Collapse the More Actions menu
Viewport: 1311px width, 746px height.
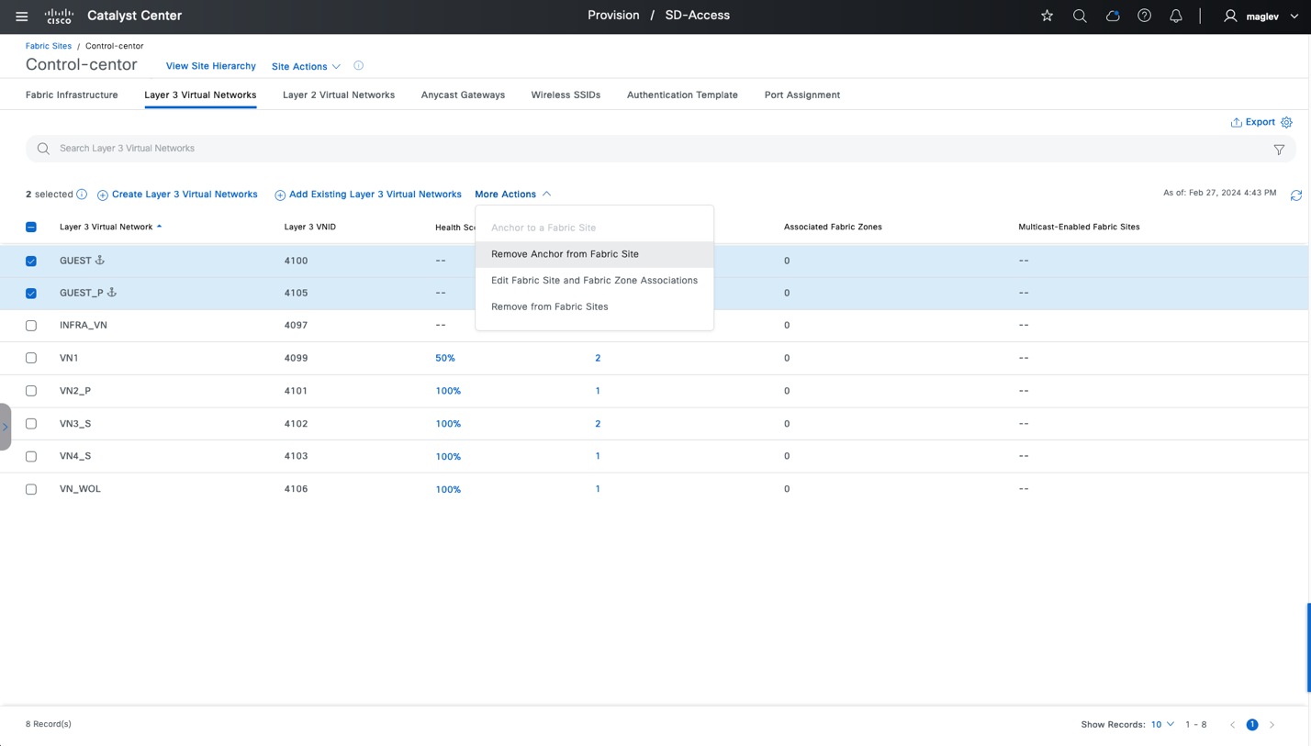click(x=512, y=195)
